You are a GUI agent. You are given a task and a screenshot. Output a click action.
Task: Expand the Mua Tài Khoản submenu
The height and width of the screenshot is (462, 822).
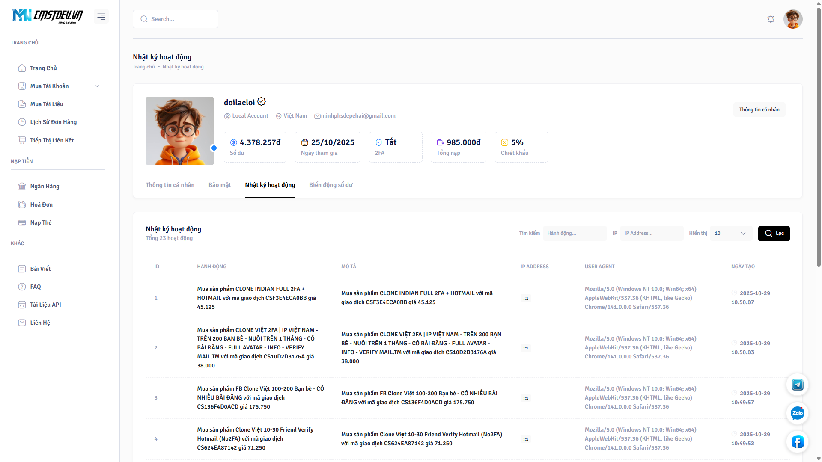click(97, 86)
